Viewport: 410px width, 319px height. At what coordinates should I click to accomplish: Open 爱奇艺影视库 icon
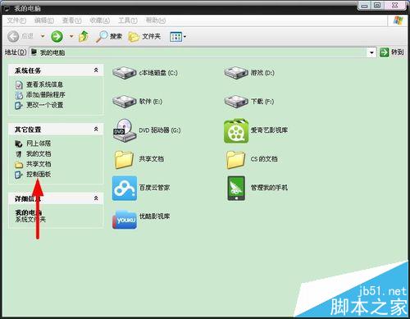(x=236, y=131)
